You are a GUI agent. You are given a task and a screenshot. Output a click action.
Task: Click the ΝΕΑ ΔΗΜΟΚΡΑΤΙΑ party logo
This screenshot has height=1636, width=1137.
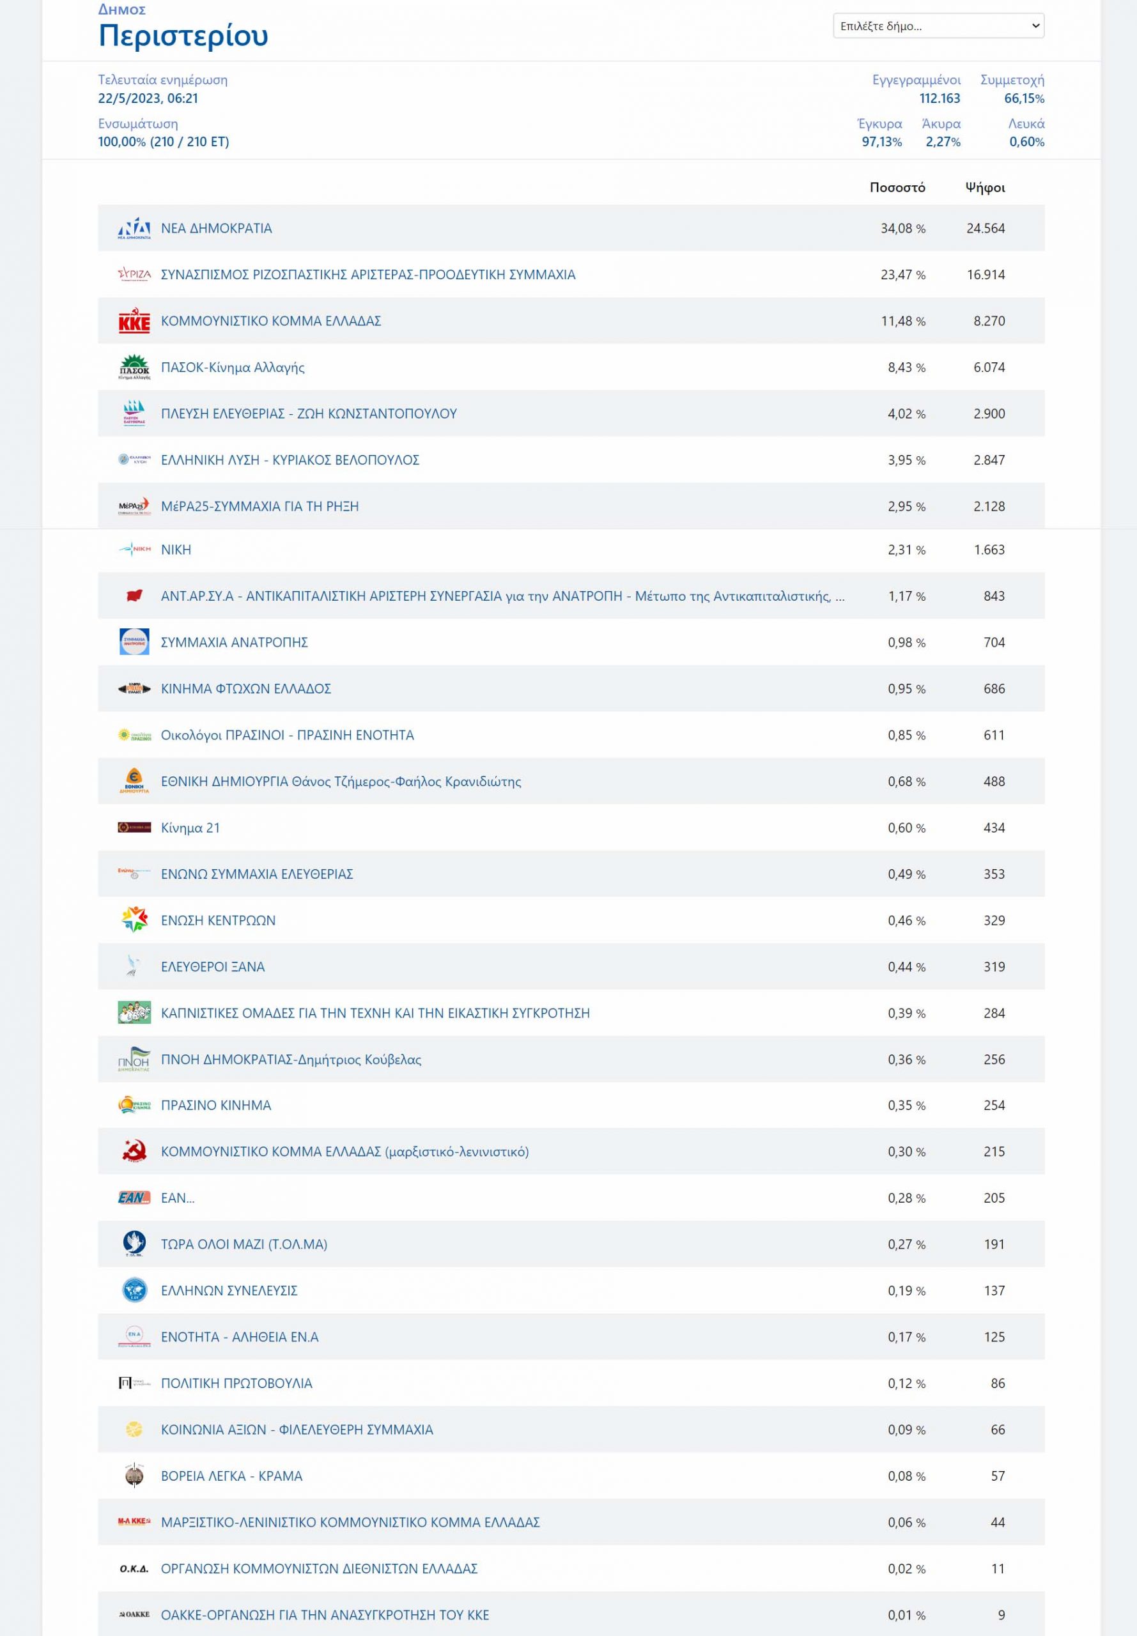click(x=134, y=229)
